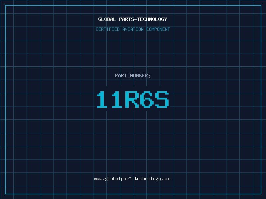Click the .com ending of the website address
The image size is (266, 199).
coord(167,178)
